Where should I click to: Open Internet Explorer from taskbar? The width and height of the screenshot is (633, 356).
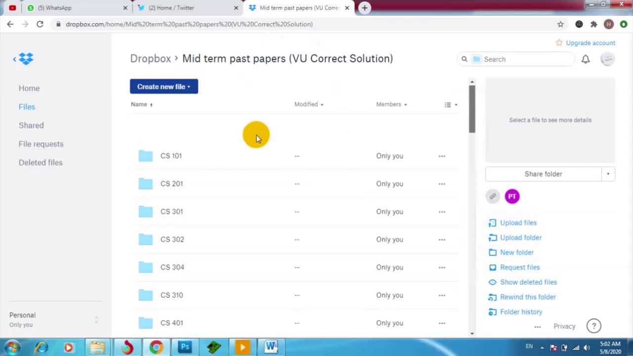coord(41,347)
